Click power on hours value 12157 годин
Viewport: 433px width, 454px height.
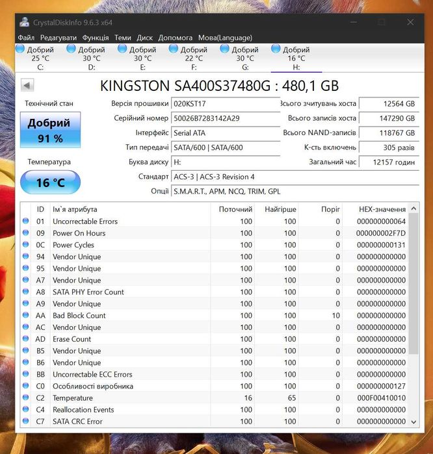point(389,162)
